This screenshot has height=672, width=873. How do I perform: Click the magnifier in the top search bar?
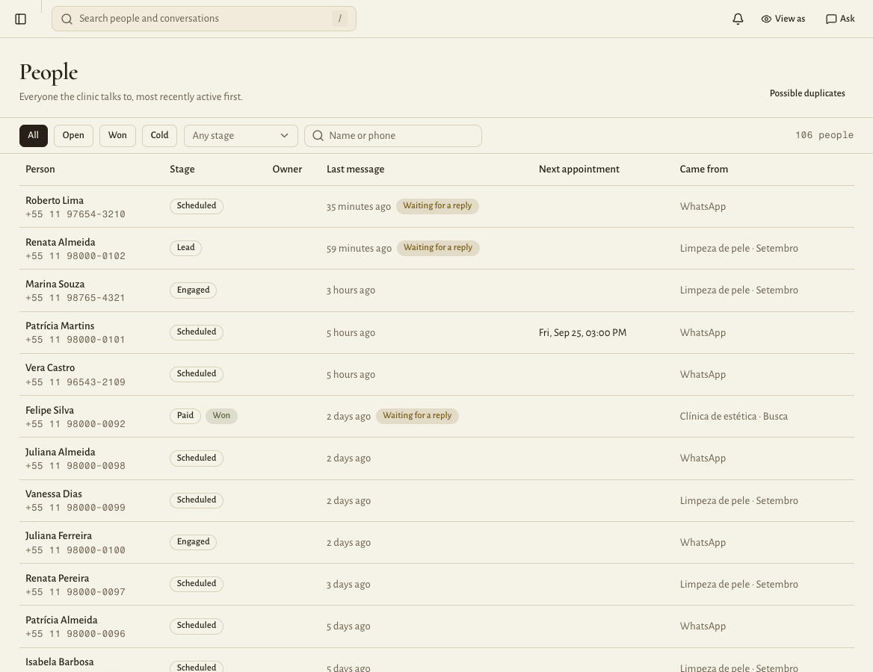[67, 19]
